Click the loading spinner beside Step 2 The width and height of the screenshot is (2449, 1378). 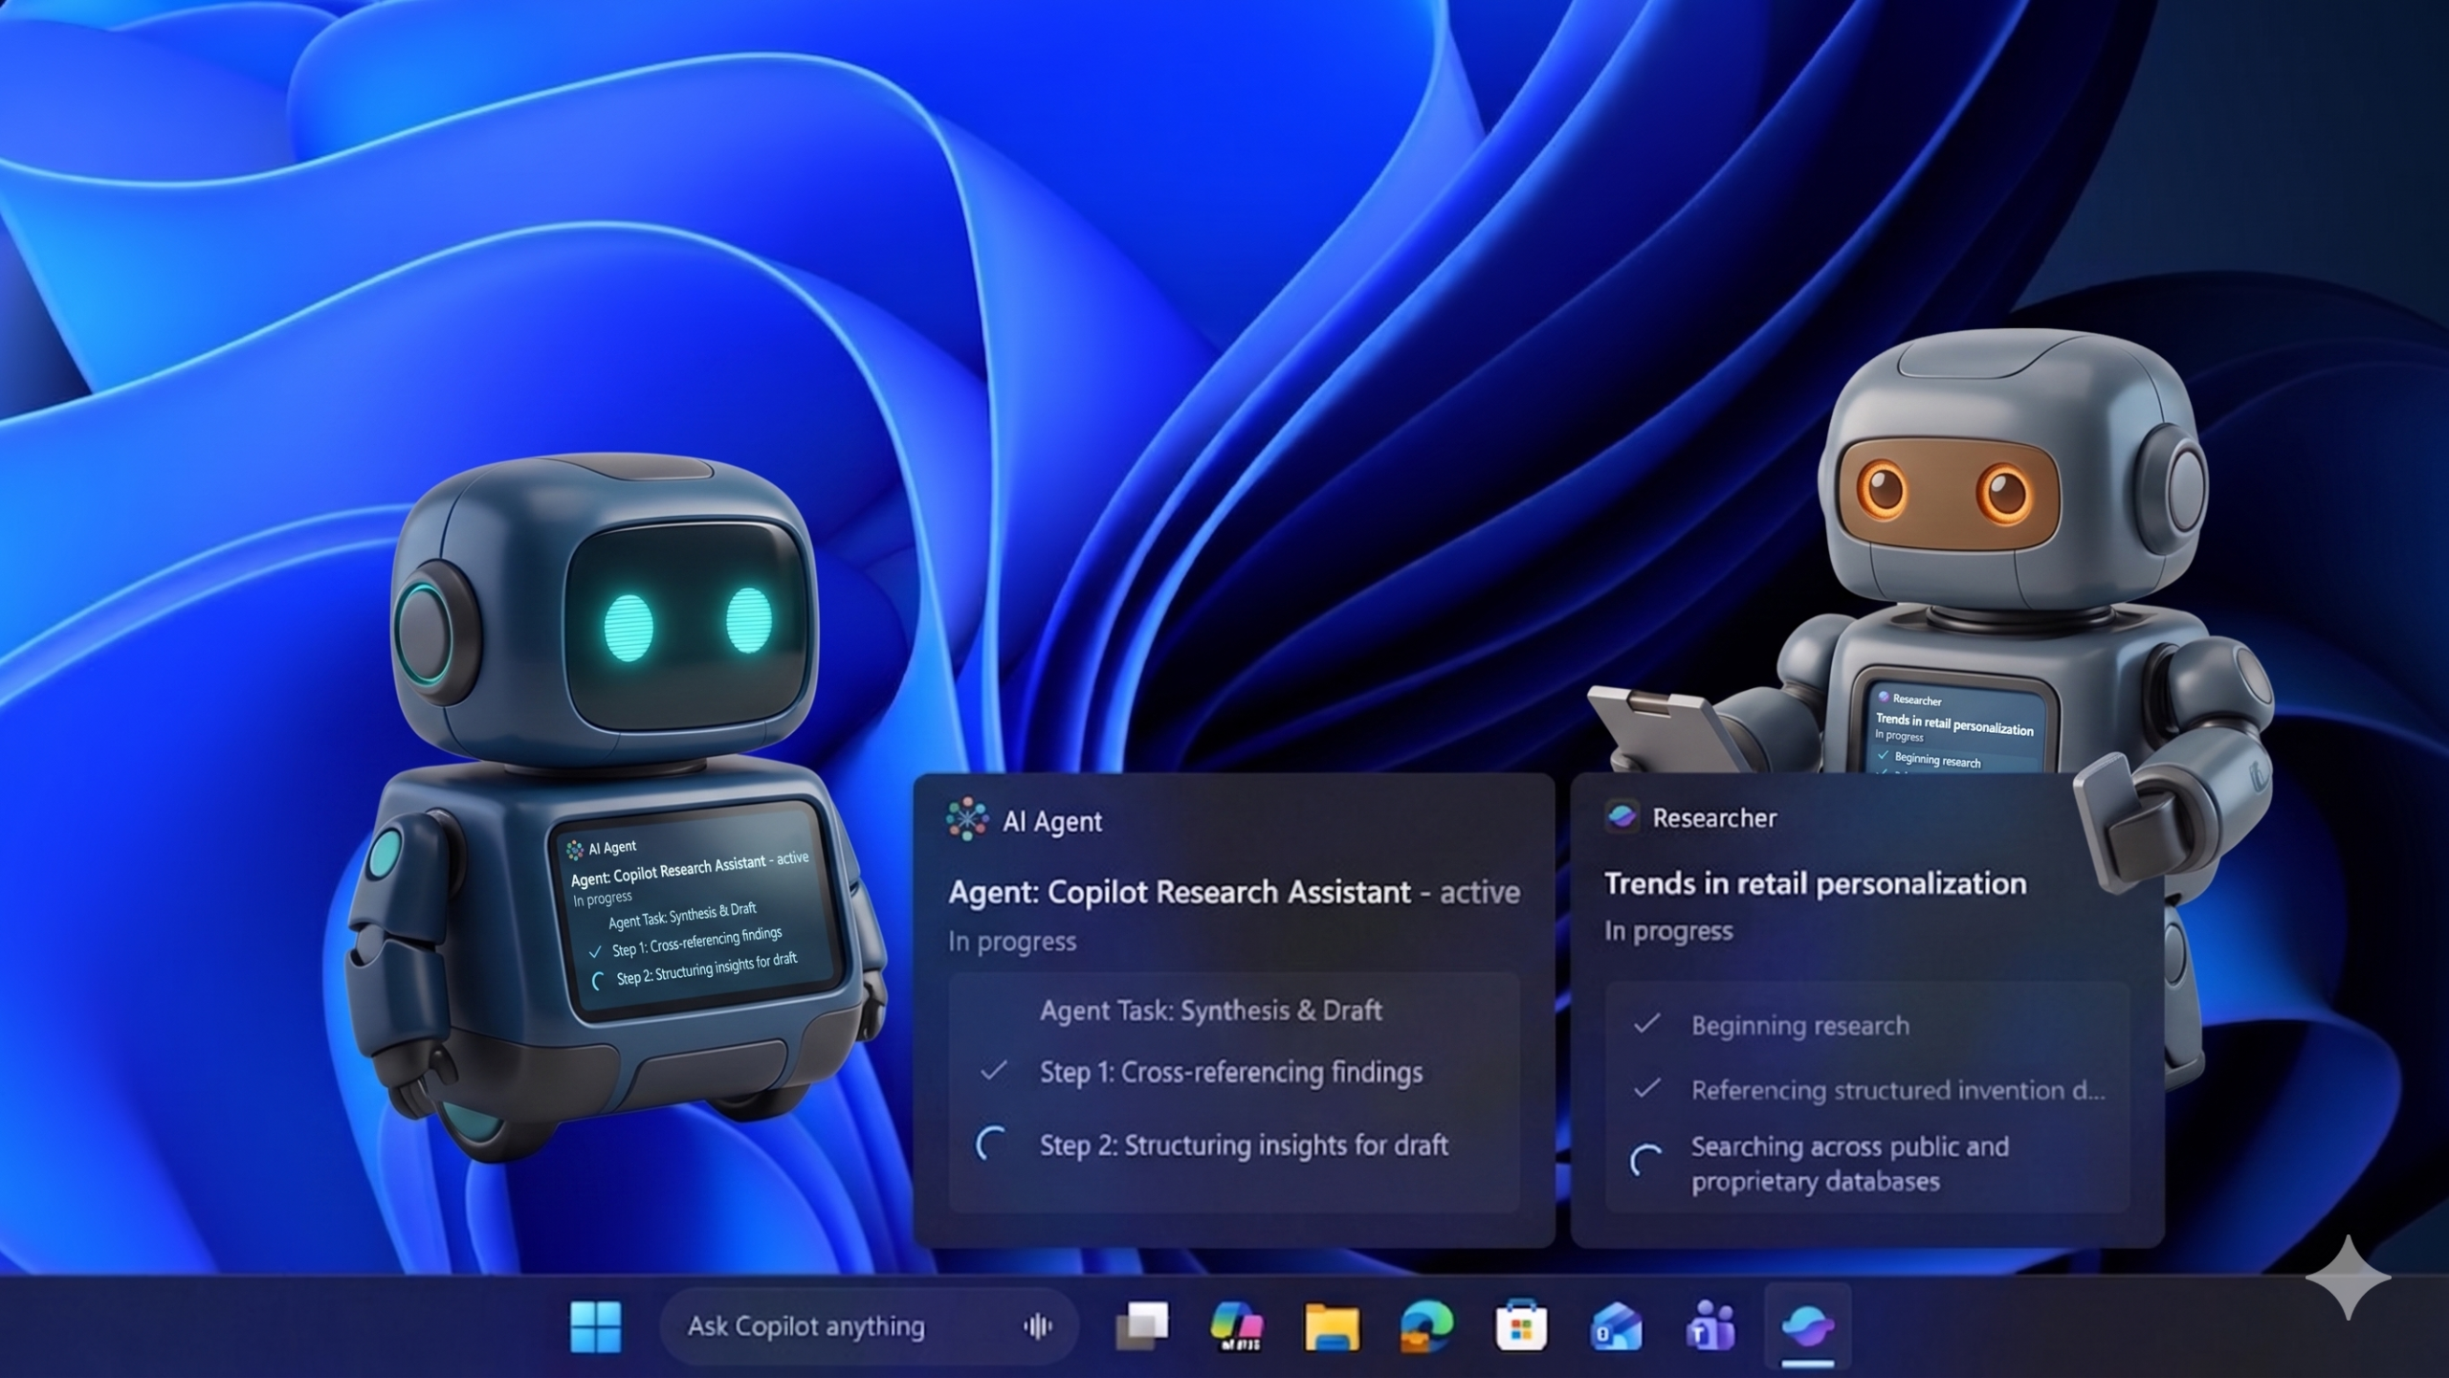tap(991, 1144)
